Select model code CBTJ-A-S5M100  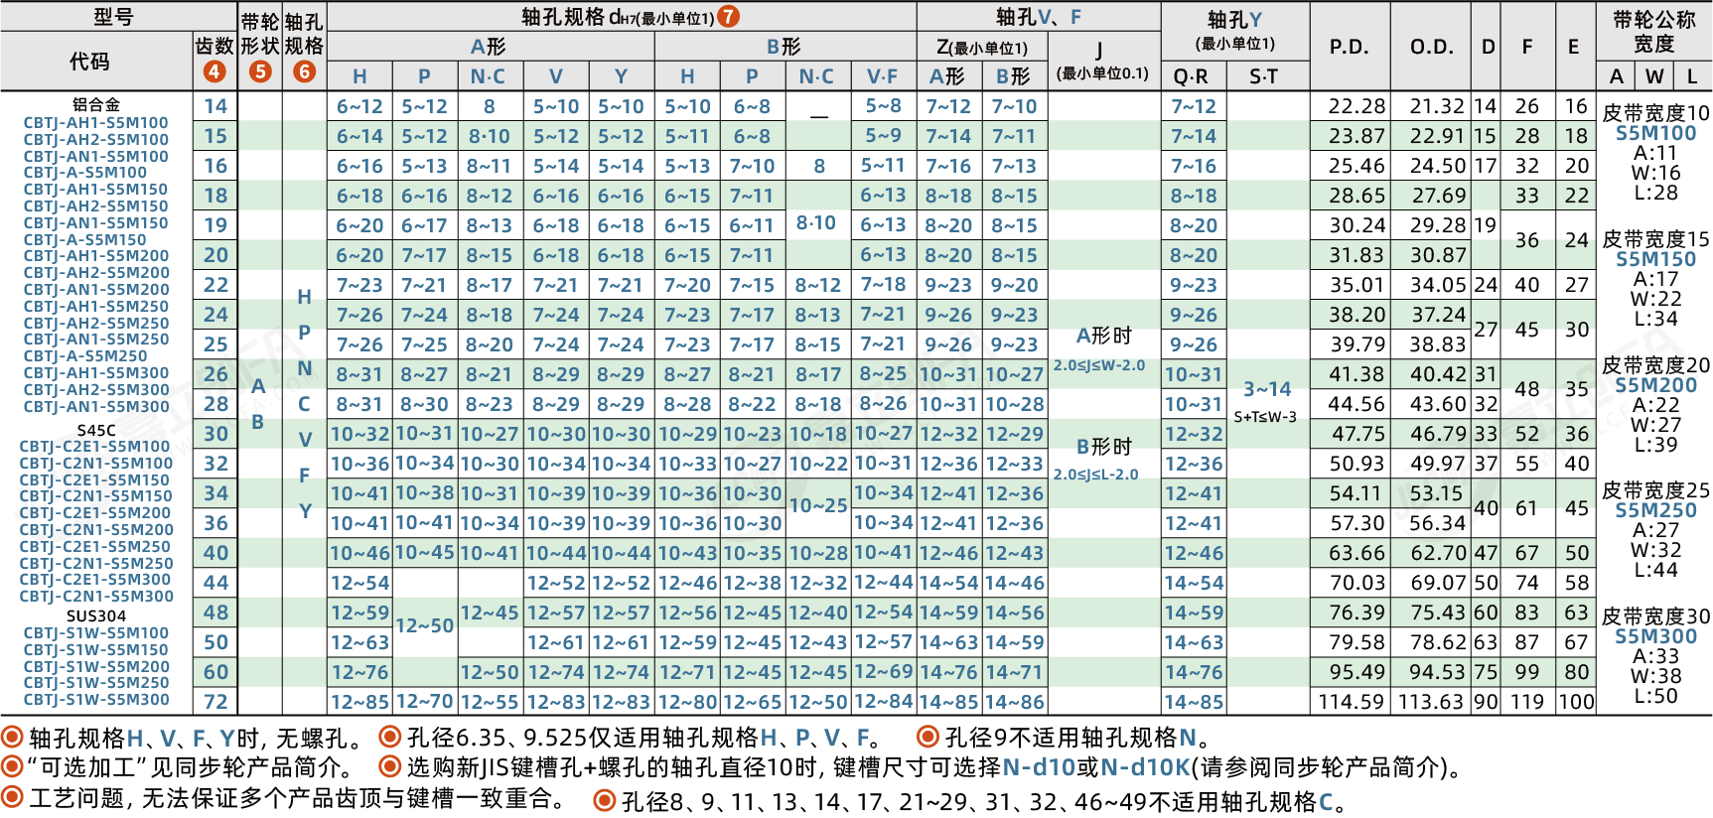coord(85,173)
